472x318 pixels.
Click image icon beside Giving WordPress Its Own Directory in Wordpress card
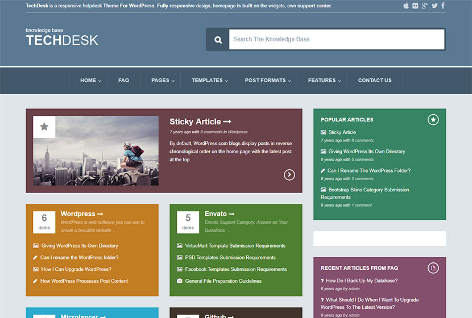click(36, 245)
